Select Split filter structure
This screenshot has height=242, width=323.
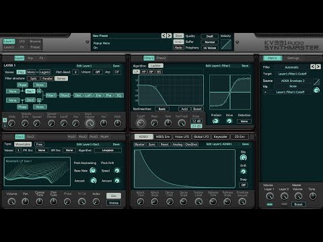tap(34, 79)
